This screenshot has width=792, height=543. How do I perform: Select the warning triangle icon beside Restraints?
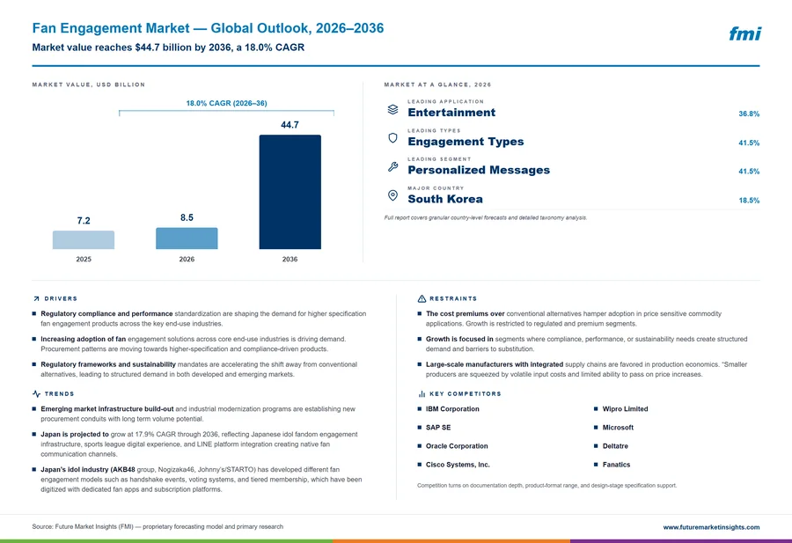pos(422,299)
